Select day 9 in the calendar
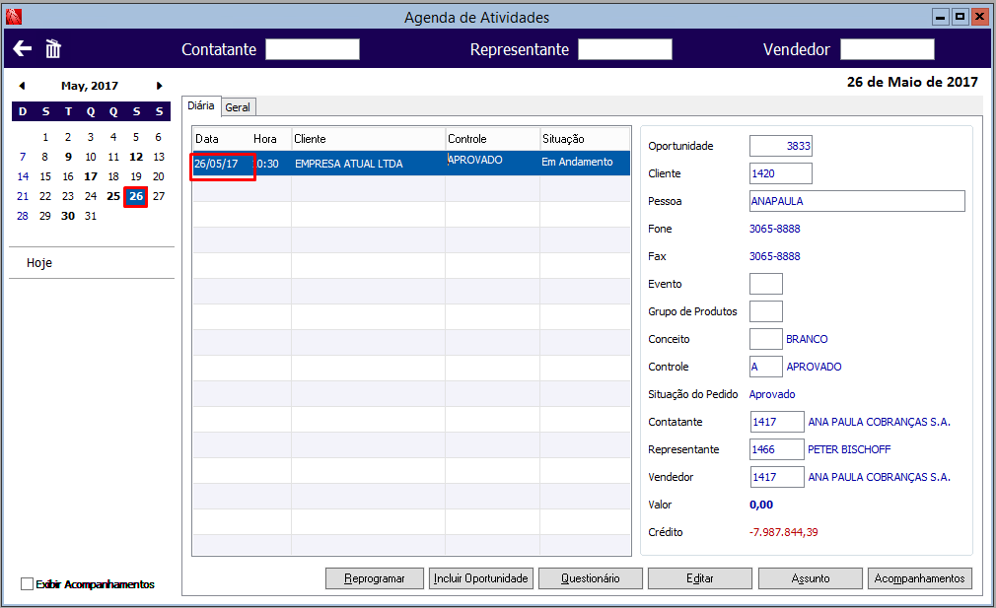The image size is (996, 608). [68, 157]
